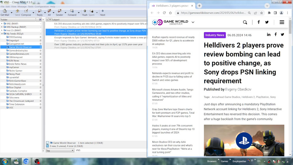Open EA CEO discusses inserting ads message
Image resolution: width=293 pixels, height=165 pixels.
[x=96, y=25]
